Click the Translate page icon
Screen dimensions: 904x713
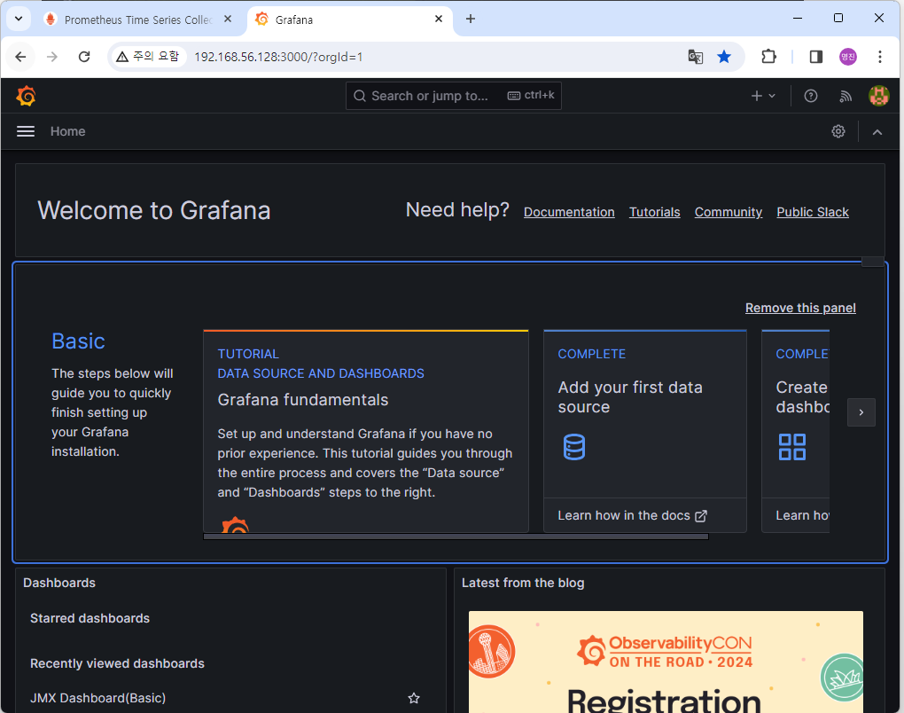point(696,57)
